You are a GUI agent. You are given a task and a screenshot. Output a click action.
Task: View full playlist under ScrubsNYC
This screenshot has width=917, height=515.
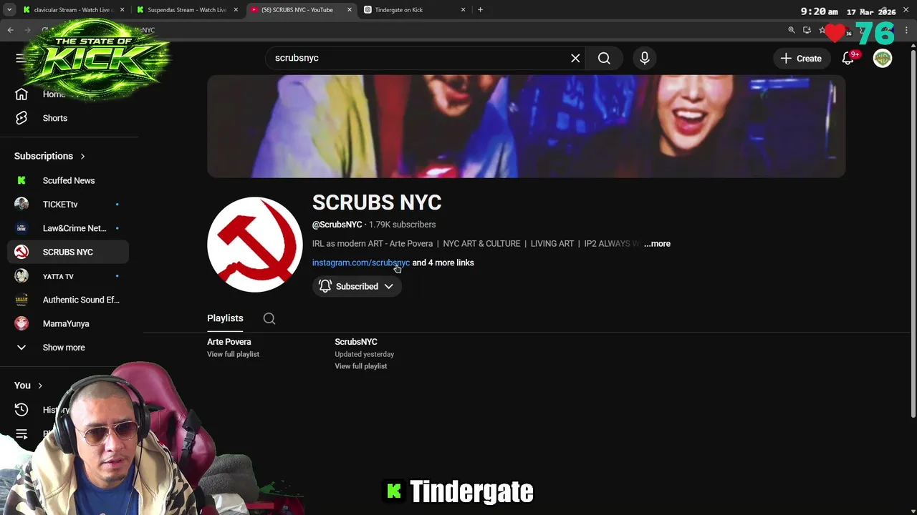click(x=360, y=366)
